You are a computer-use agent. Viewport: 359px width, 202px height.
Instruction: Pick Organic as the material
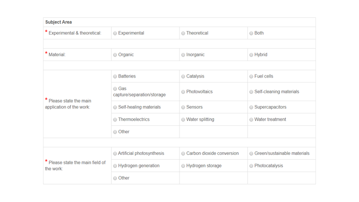(115, 55)
